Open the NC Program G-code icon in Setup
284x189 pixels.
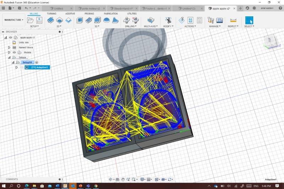(39, 20)
